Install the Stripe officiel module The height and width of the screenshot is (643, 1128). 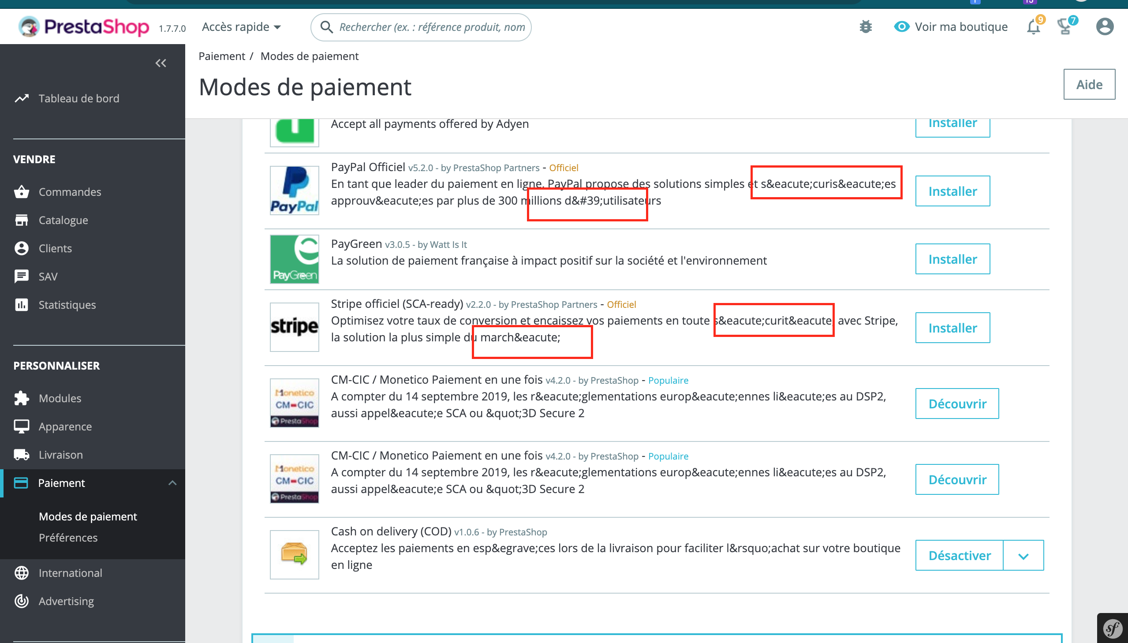pos(952,328)
